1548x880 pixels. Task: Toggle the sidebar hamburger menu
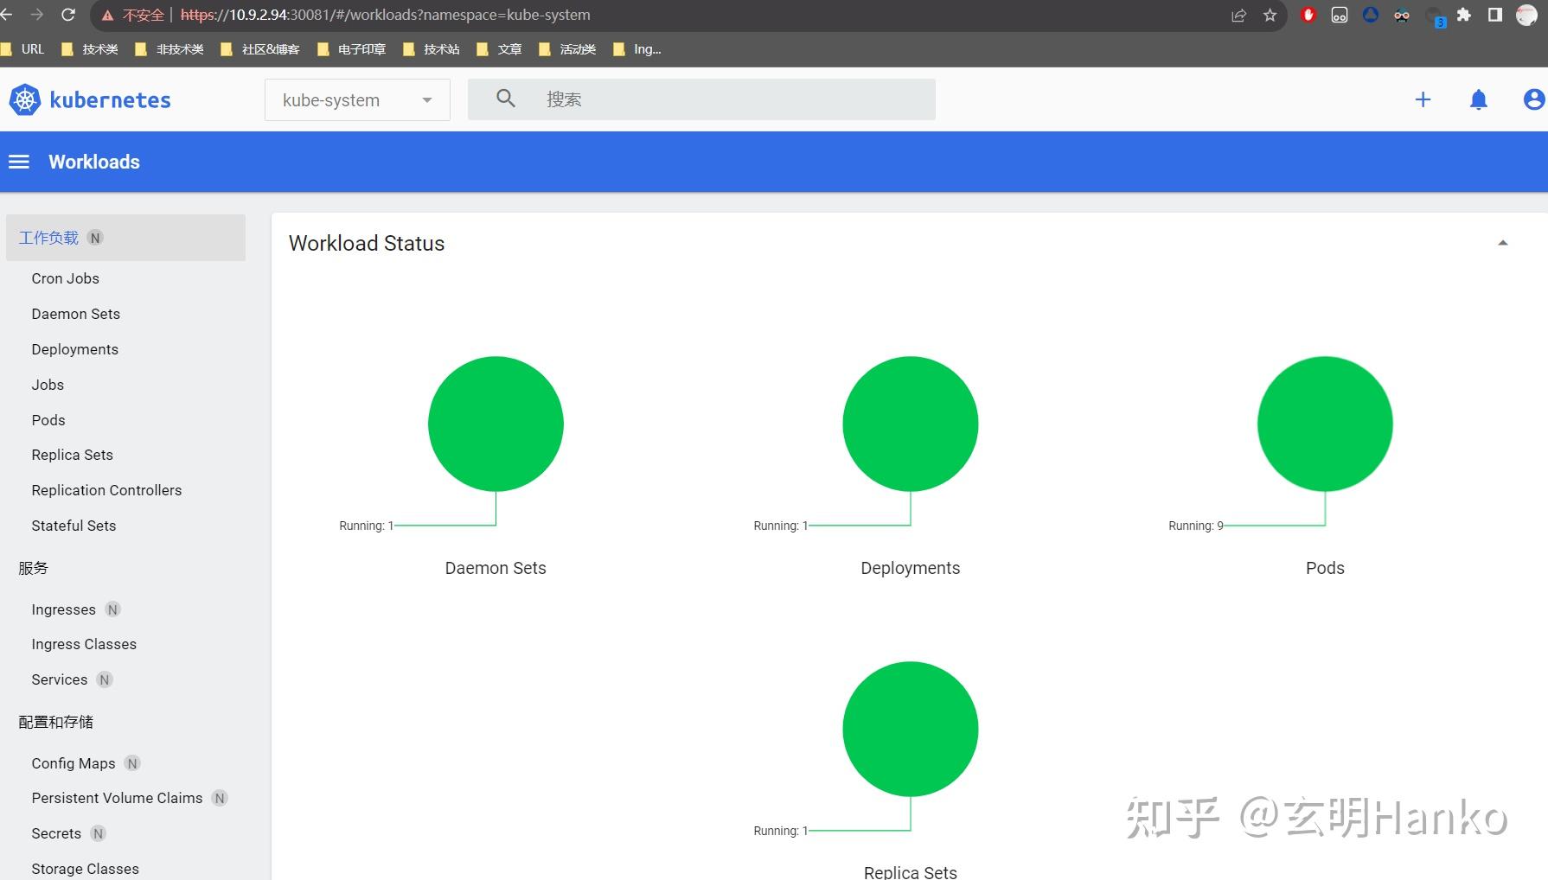(x=18, y=162)
